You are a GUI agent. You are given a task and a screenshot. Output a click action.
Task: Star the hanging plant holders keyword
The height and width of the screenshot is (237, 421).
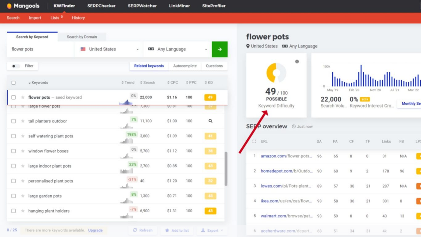point(23,211)
